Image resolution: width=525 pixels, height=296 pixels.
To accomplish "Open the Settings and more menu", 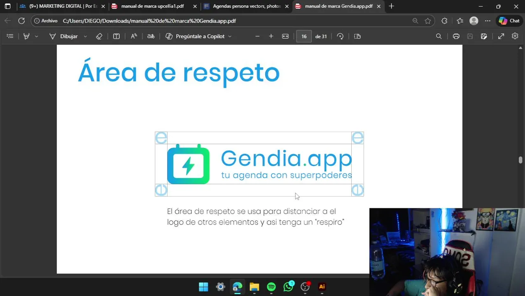I will click(488, 21).
